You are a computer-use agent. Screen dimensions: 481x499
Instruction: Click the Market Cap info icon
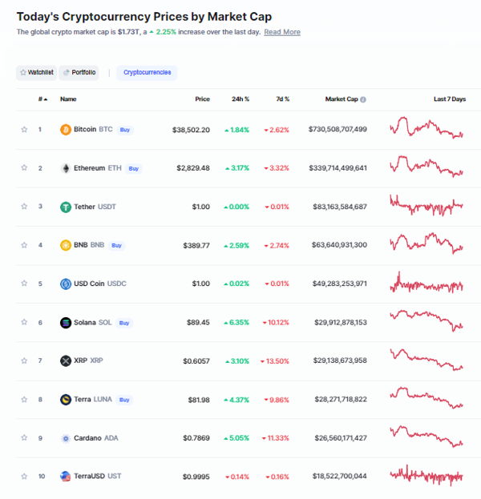pos(363,99)
